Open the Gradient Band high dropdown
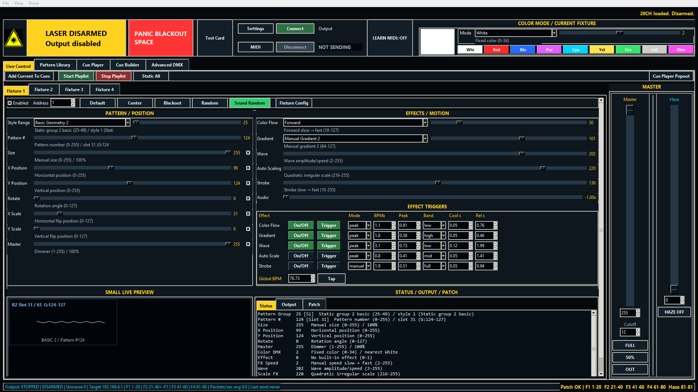Image resolution: width=698 pixels, height=392 pixels. coord(443,236)
